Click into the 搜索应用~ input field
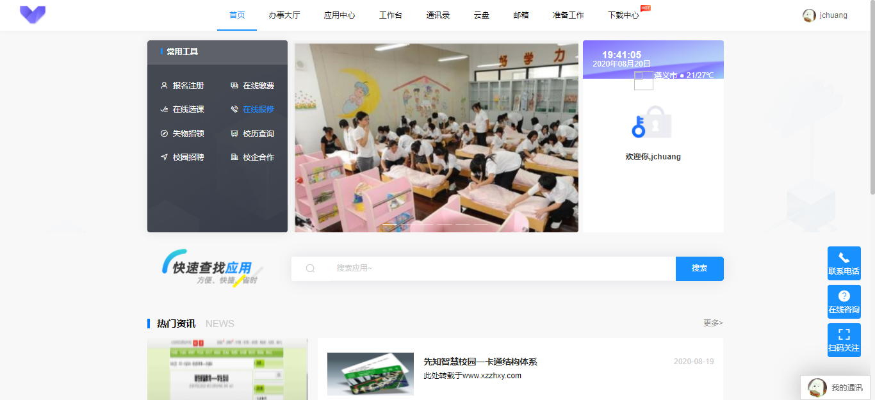The height and width of the screenshot is (400, 875). point(502,269)
